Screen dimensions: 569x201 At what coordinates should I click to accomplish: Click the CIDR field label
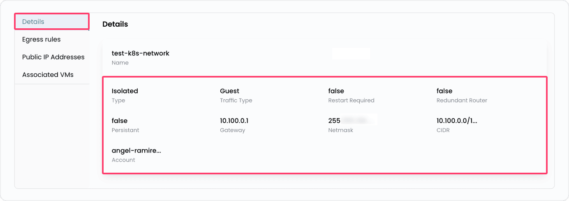pos(443,130)
